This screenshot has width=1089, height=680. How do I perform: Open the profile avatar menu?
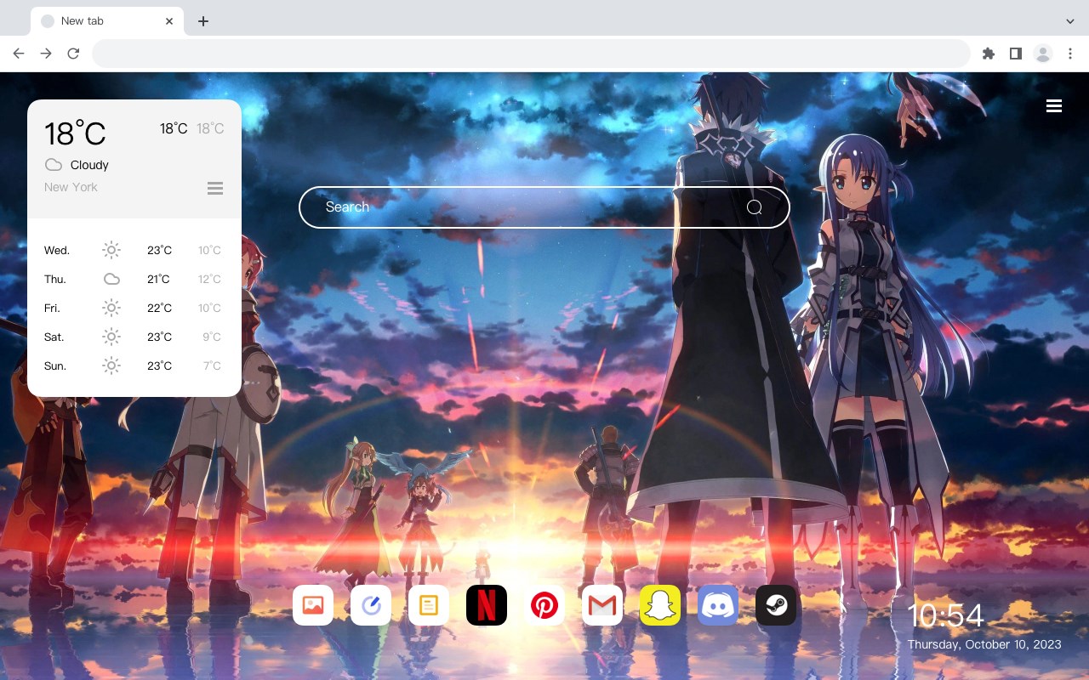point(1043,54)
